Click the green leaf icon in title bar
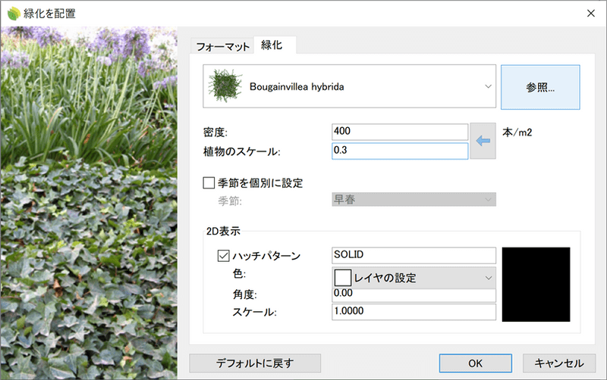The image size is (607, 380). pyautogui.click(x=14, y=14)
